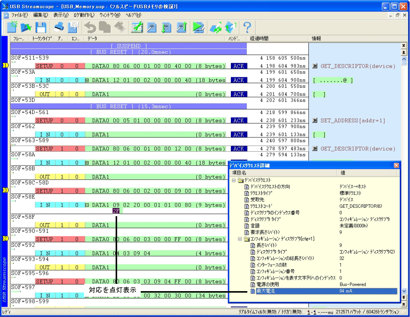The height and width of the screenshot is (317, 410).
Task: Click the application icon in the title bar
Action: [5, 6]
